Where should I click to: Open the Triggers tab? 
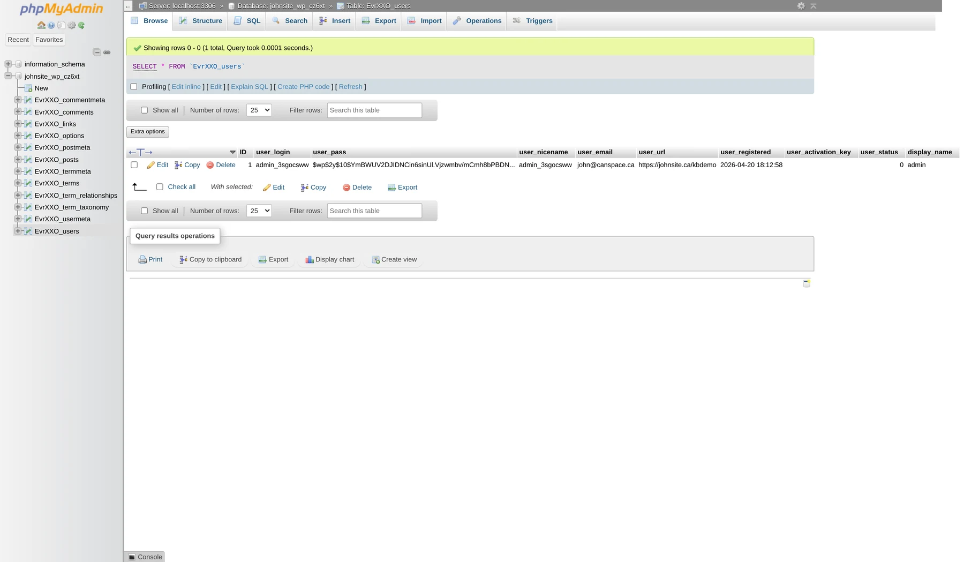click(533, 21)
